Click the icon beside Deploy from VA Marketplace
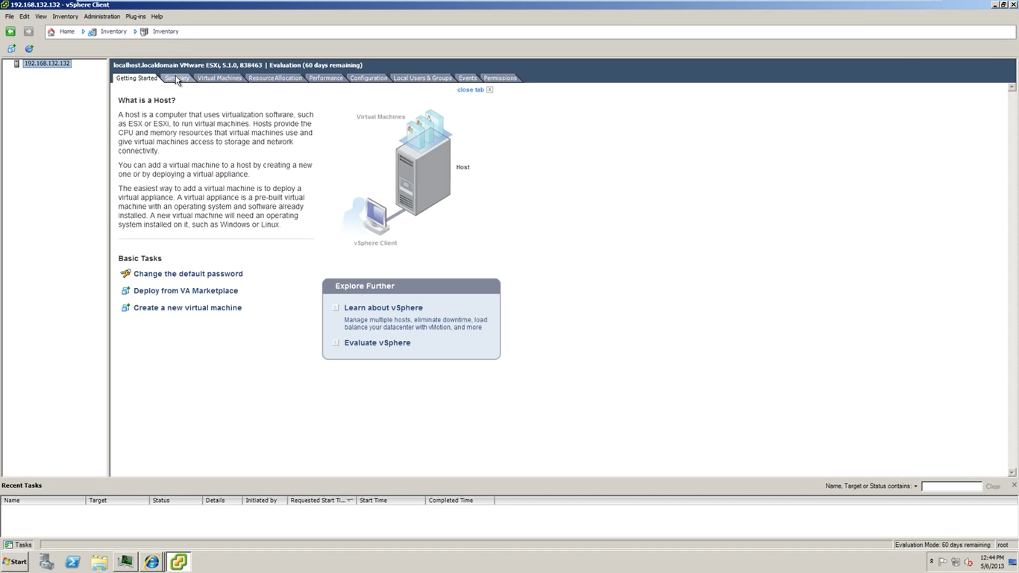The image size is (1019, 573). point(125,291)
